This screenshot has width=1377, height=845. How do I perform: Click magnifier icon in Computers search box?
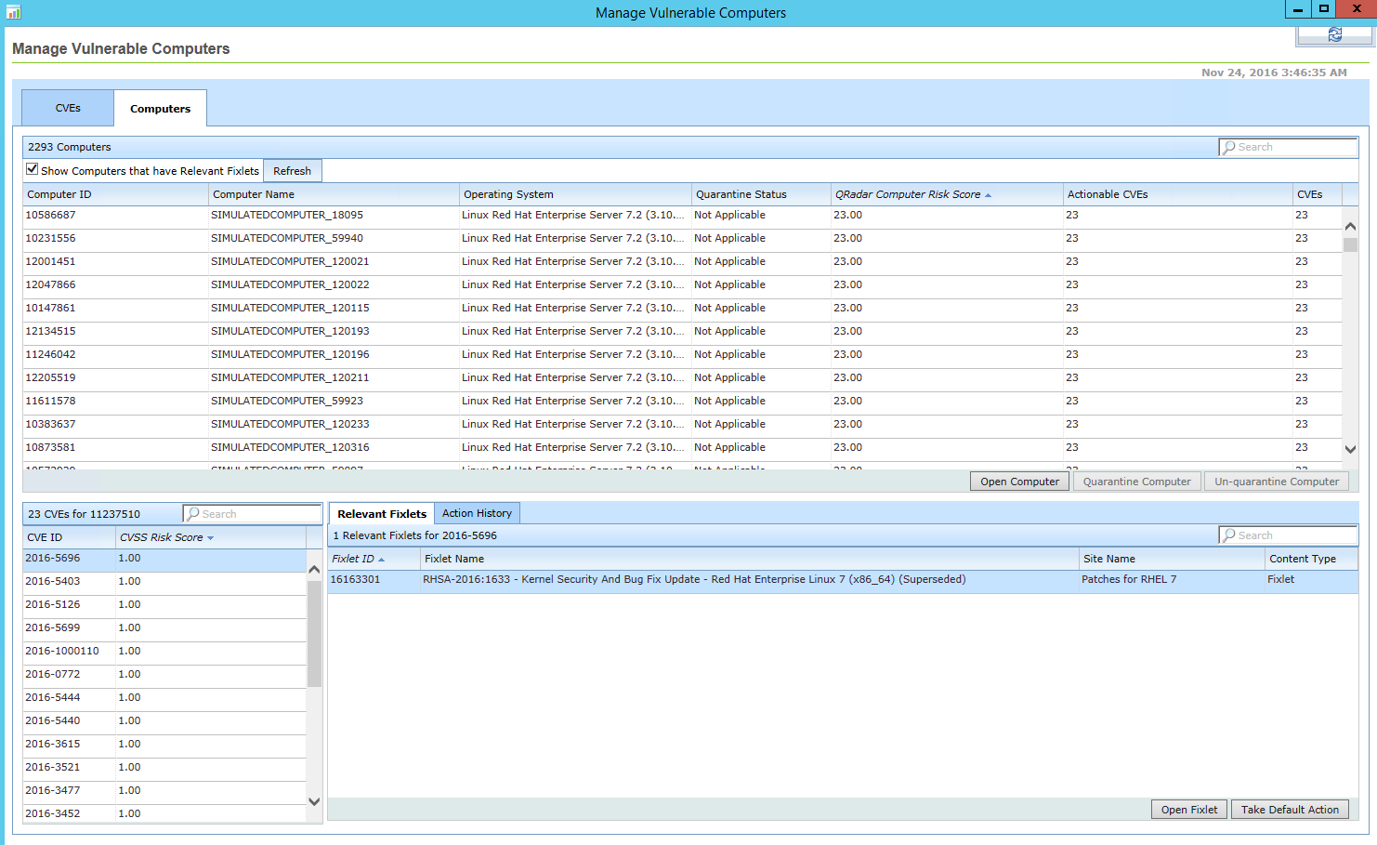[x=1229, y=147]
